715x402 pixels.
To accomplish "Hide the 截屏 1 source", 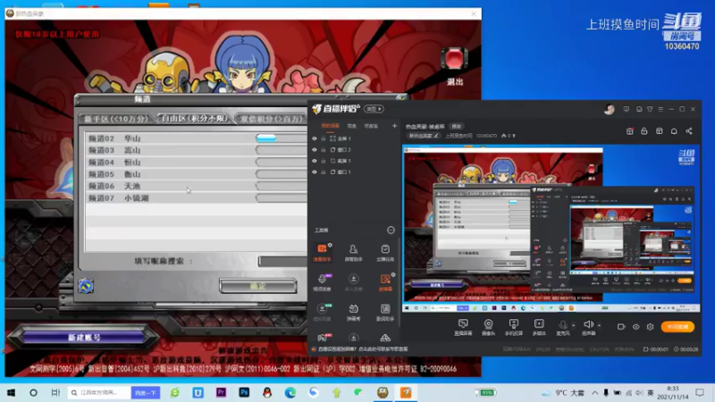I will pyautogui.click(x=315, y=161).
